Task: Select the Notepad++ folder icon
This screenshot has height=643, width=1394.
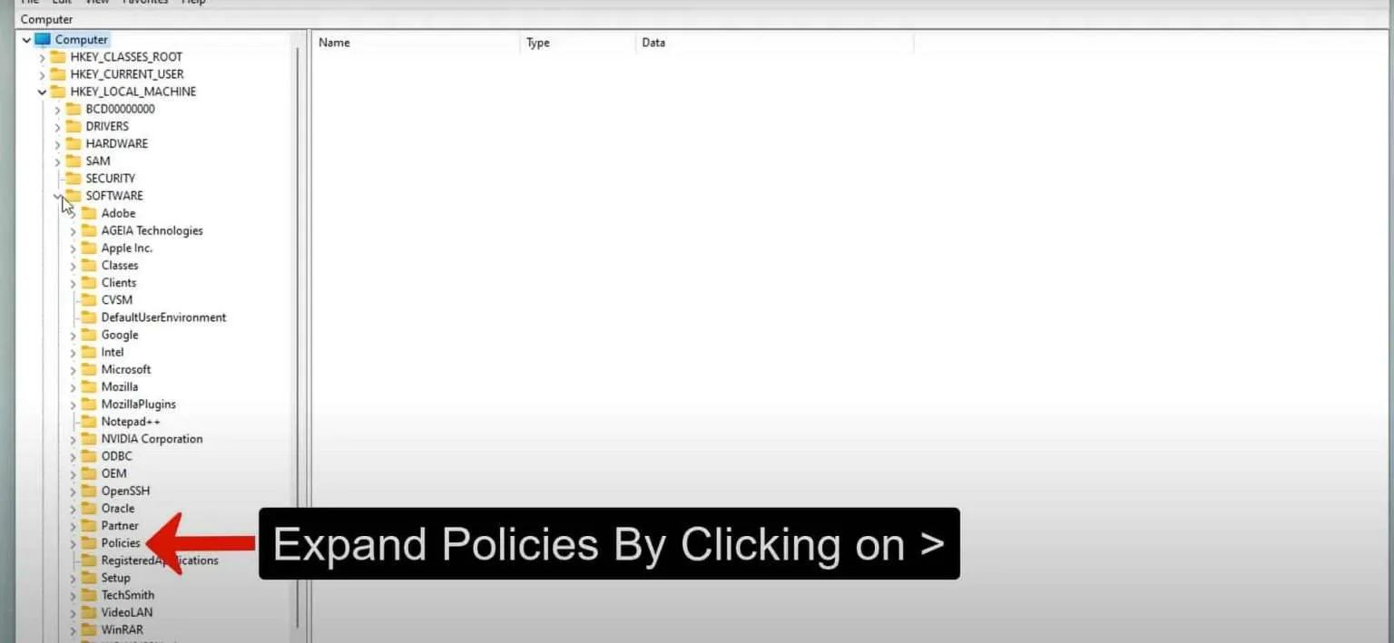Action: (89, 422)
